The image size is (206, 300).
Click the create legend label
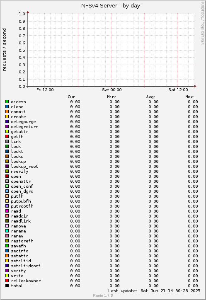18,117
